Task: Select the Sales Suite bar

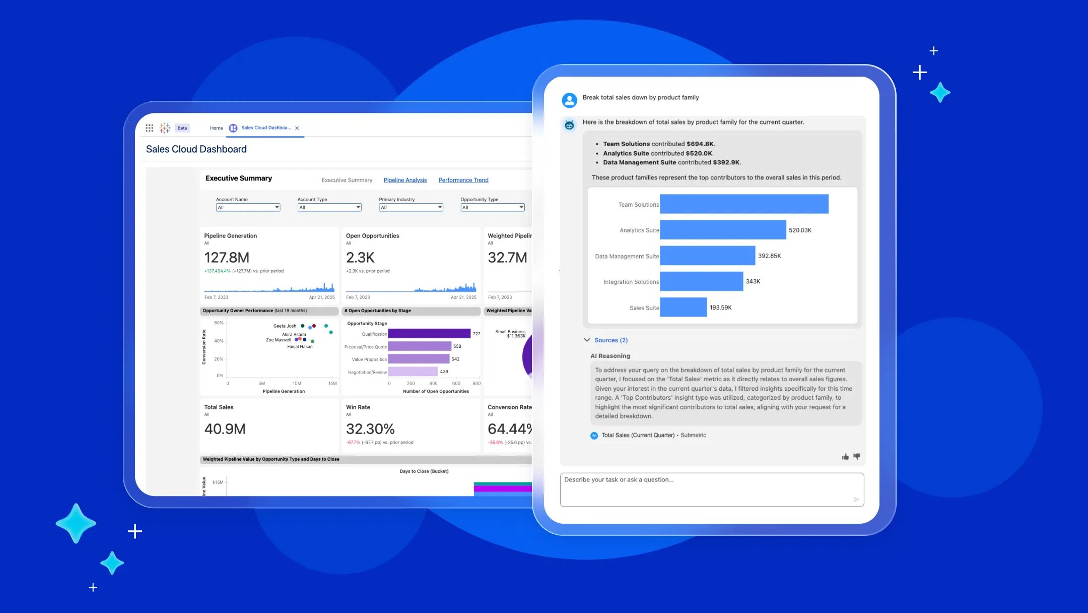Action: coord(683,307)
